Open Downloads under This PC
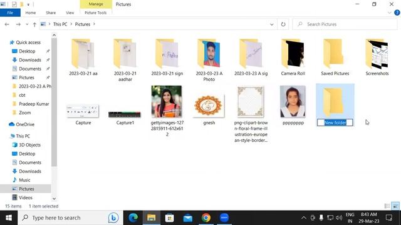 (30, 171)
